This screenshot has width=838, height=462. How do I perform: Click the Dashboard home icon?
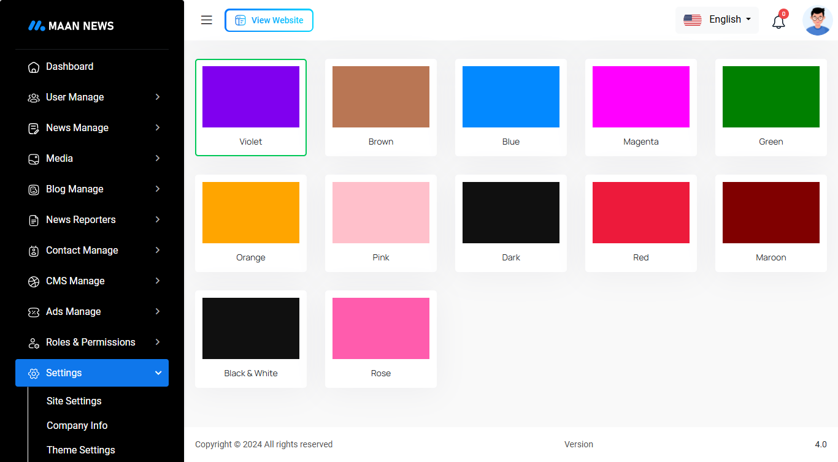pos(34,67)
